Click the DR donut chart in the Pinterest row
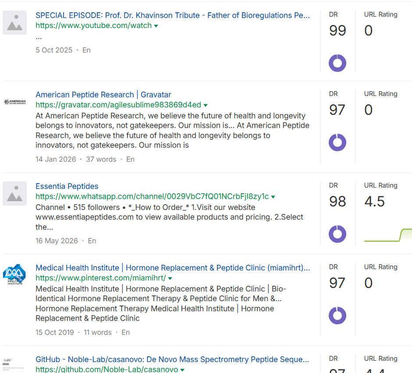This screenshot has height=373, width=412. pyautogui.click(x=337, y=316)
